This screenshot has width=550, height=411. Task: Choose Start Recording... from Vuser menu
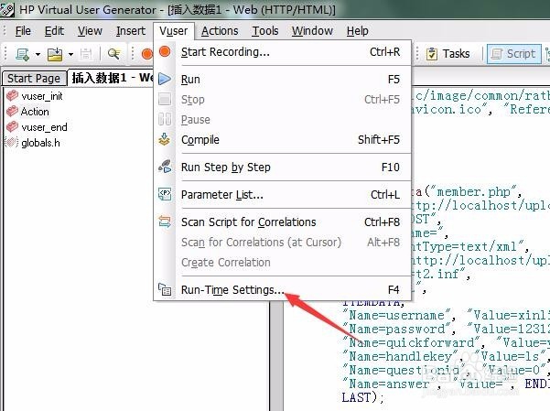(283, 52)
